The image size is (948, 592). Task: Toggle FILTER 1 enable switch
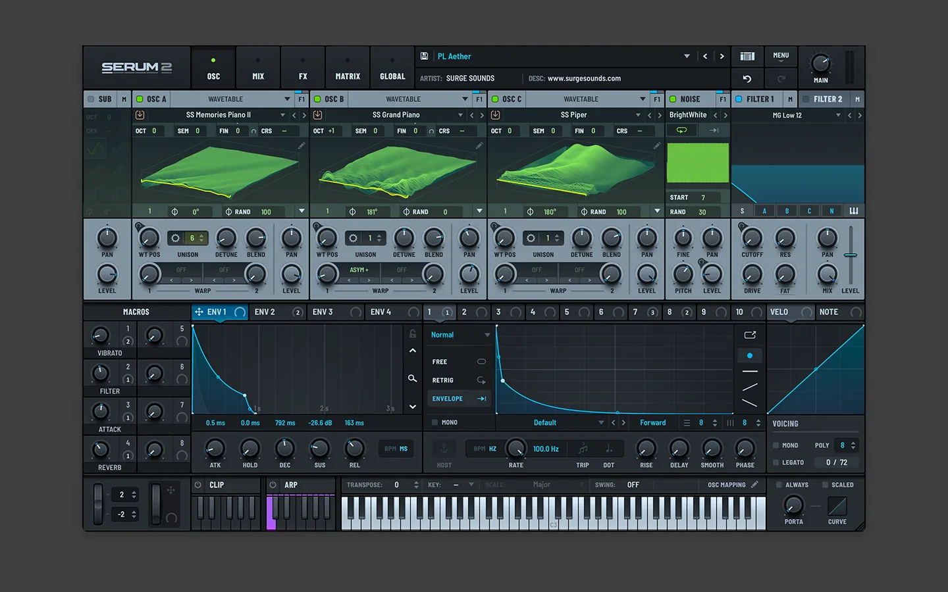[x=739, y=99]
